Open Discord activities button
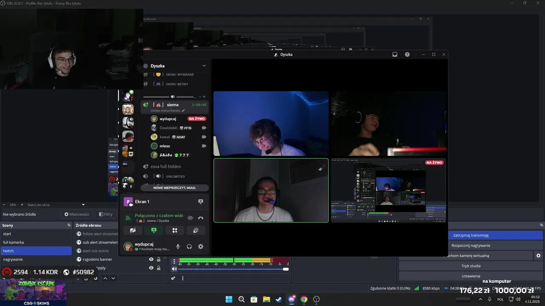Viewport: 545px width, 306px height. (175, 230)
